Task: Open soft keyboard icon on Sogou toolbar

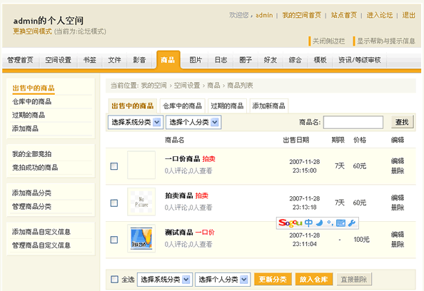Action: [340, 223]
